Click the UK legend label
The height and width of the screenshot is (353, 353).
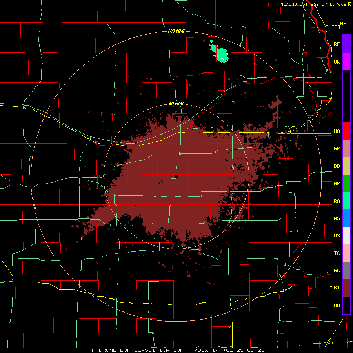337,62
